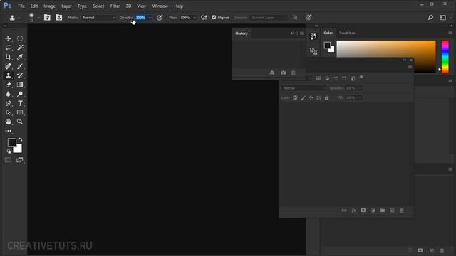The height and width of the screenshot is (256, 456).
Task: Pick a hue on the rainbow slider
Action: point(445,57)
